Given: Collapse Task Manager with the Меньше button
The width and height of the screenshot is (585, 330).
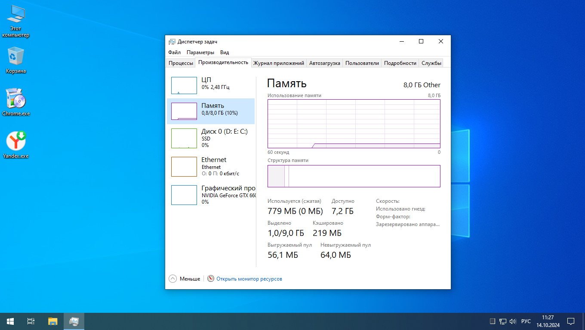Looking at the screenshot, I should point(185,279).
